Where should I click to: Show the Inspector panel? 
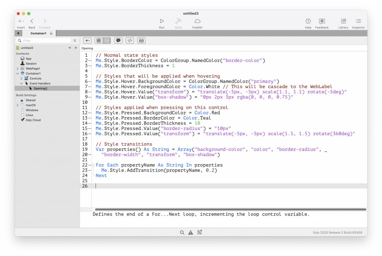pos(358,21)
